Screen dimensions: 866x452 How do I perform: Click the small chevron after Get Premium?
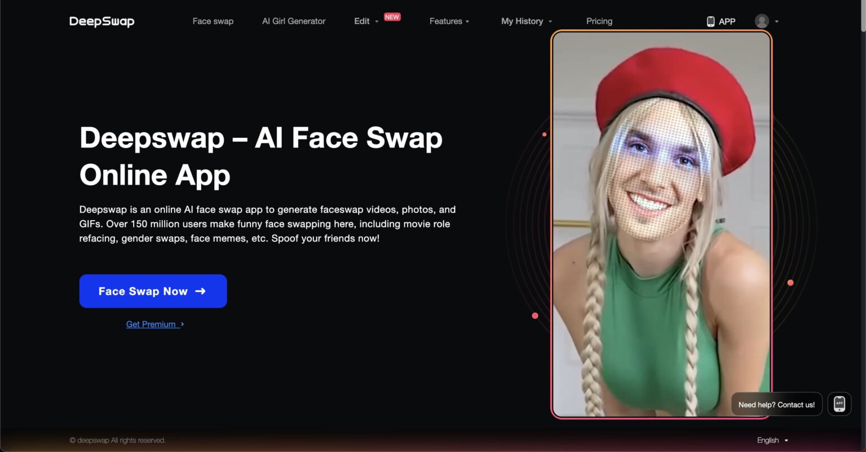point(183,324)
